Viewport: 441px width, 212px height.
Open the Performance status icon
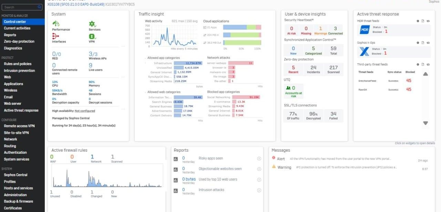[55, 24]
